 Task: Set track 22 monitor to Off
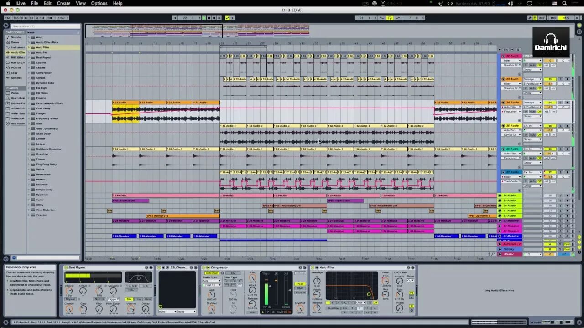click(539, 65)
